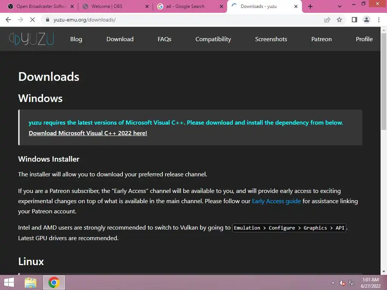Open the Windows Start menu
The image size is (387, 290).
pyautogui.click(x=9, y=282)
